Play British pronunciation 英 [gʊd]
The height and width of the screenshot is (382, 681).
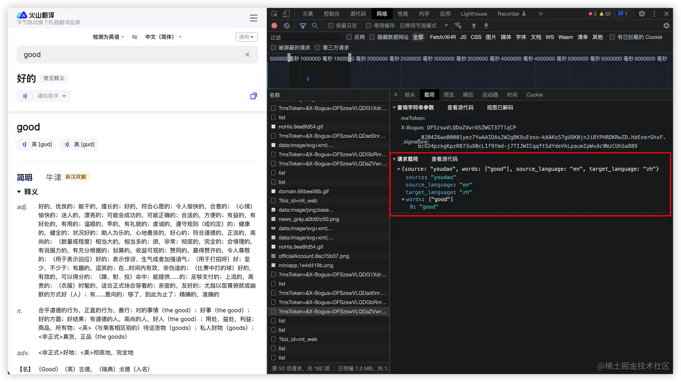(x=36, y=144)
